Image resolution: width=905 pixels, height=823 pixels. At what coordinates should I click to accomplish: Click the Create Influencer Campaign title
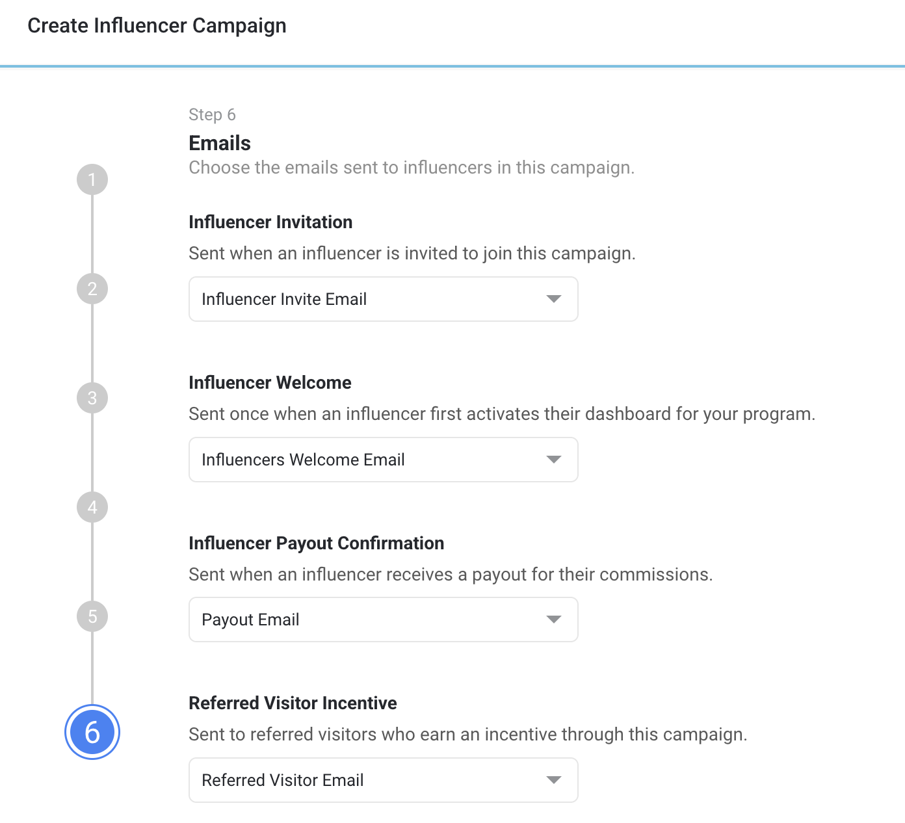[157, 26]
